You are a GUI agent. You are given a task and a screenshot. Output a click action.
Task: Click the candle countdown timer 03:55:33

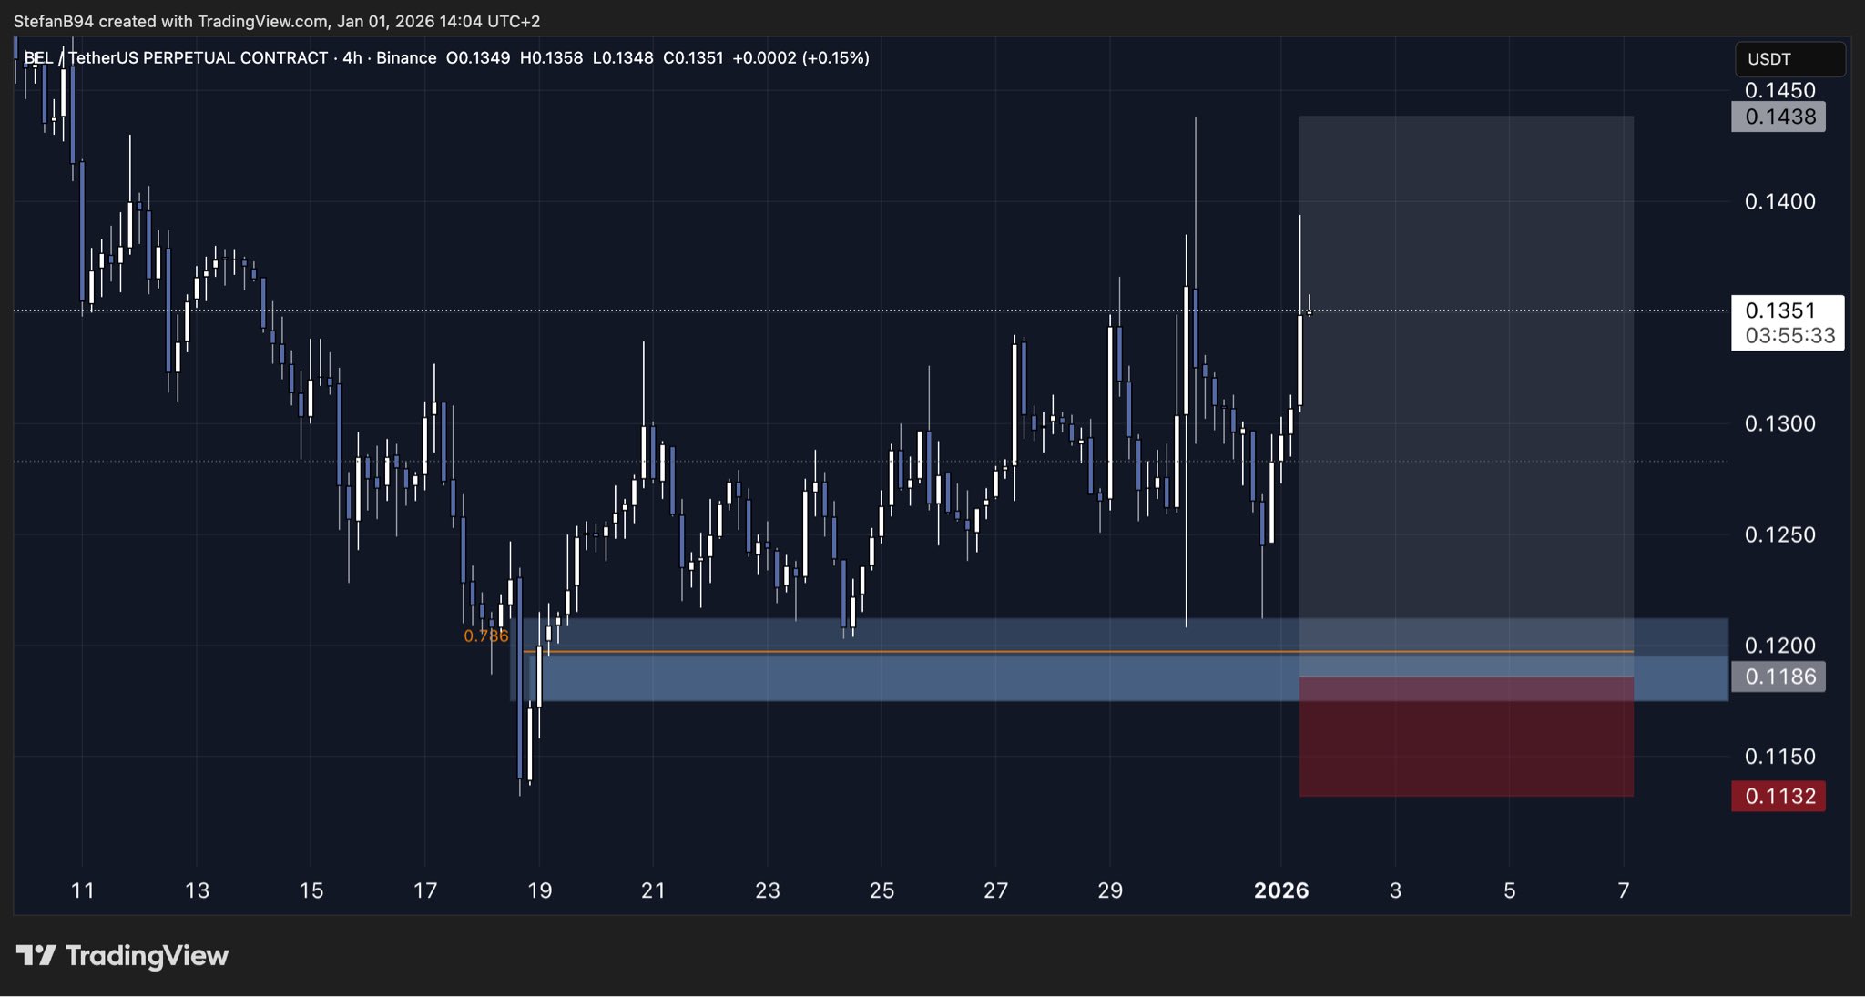tap(1789, 336)
